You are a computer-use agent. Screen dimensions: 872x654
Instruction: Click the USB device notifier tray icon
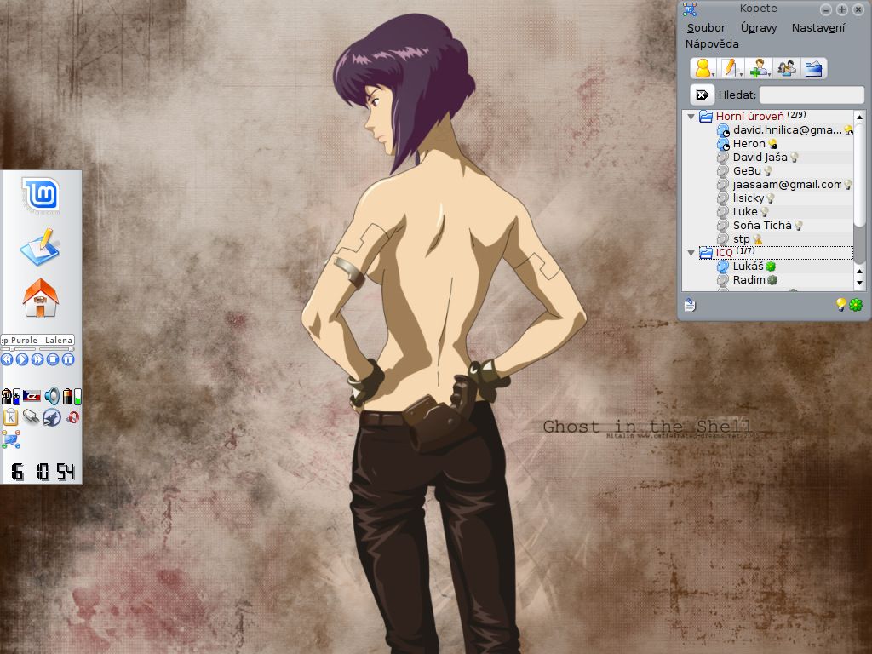[x=32, y=416]
